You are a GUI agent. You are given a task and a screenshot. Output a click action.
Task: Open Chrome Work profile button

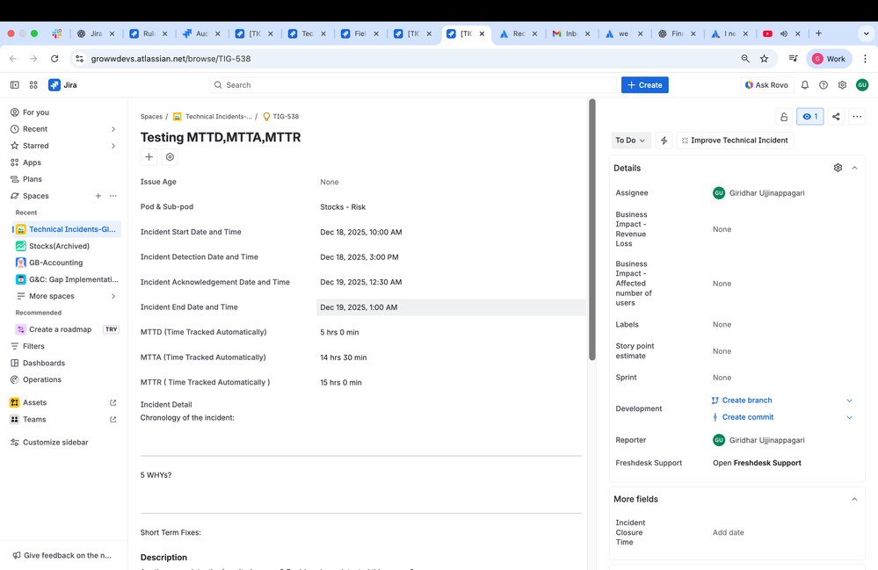click(829, 59)
